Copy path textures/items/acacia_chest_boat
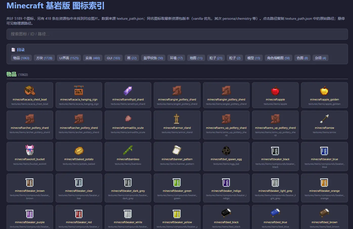This screenshot has width=353, height=229. tap(30, 104)
